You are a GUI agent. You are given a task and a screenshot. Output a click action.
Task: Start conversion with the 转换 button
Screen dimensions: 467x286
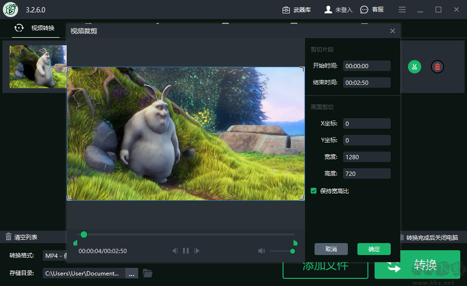pyautogui.click(x=417, y=265)
